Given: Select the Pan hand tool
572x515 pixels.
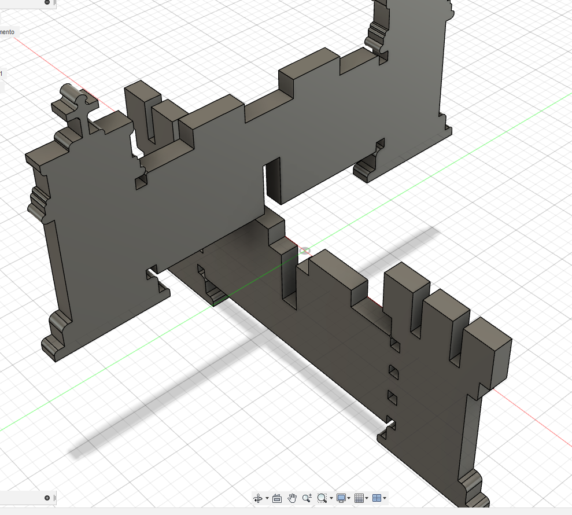Looking at the screenshot, I should pyautogui.click(x=292, y=498).
